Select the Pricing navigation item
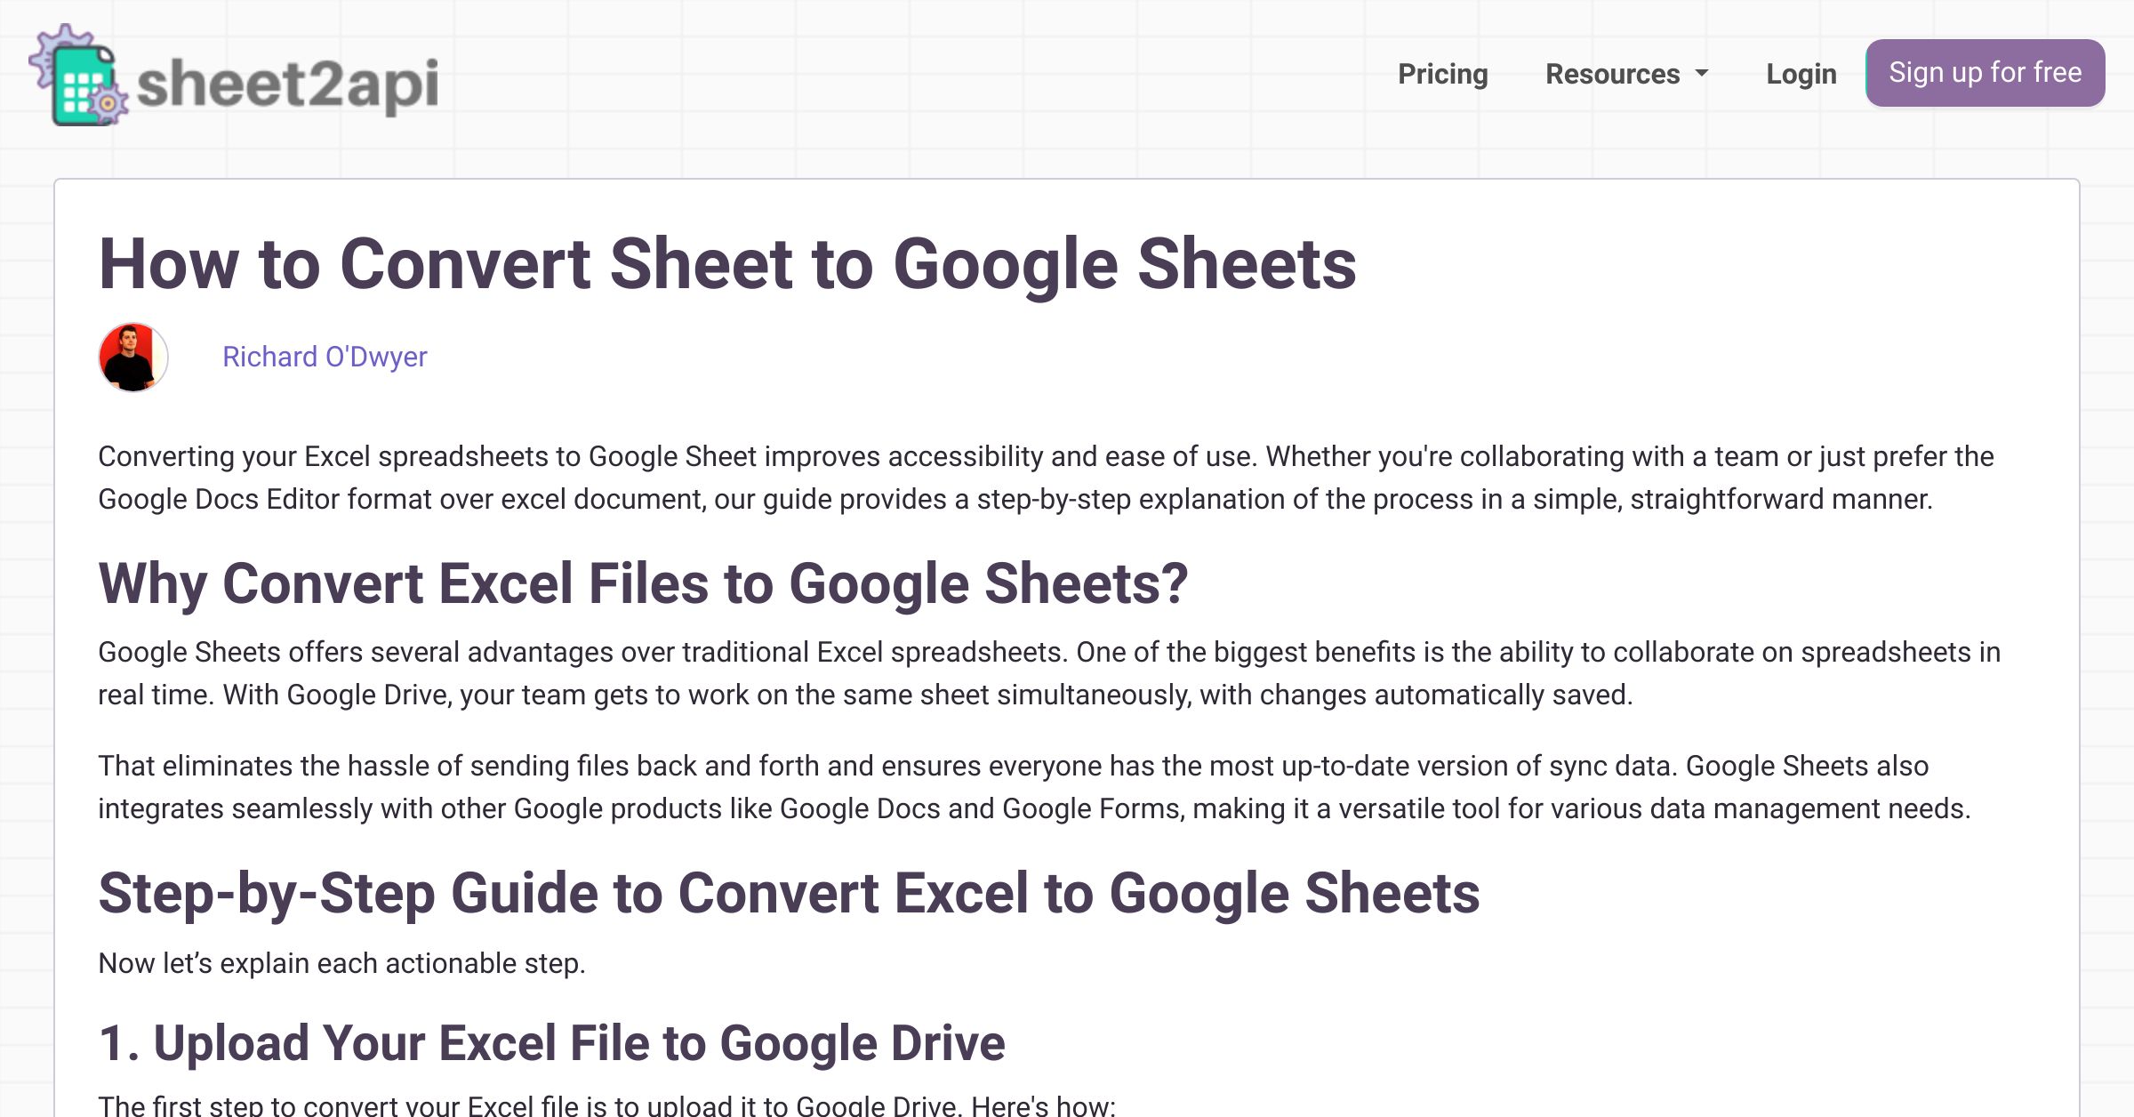 coord(1440,72)
